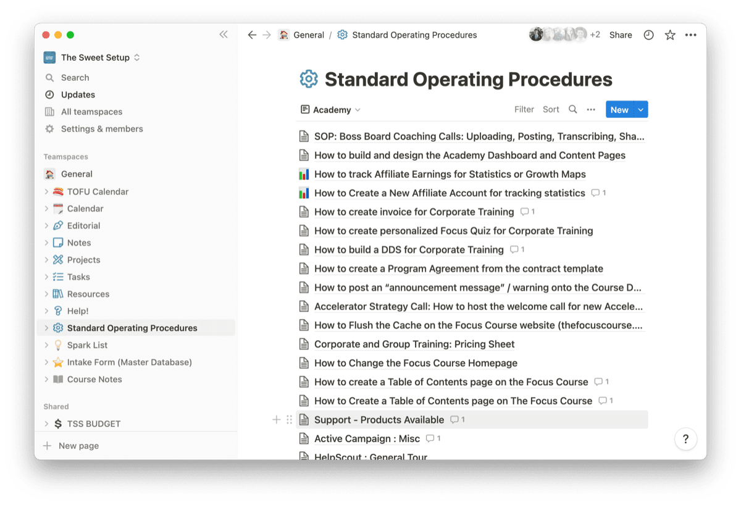Click the Teamspaces section header
The height and width of the screenshot is (505, 741).
pos(65,157)
